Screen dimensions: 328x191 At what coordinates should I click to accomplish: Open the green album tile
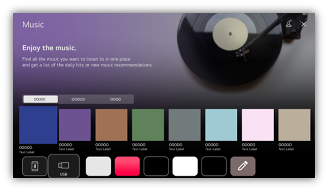tap(148, 125)
